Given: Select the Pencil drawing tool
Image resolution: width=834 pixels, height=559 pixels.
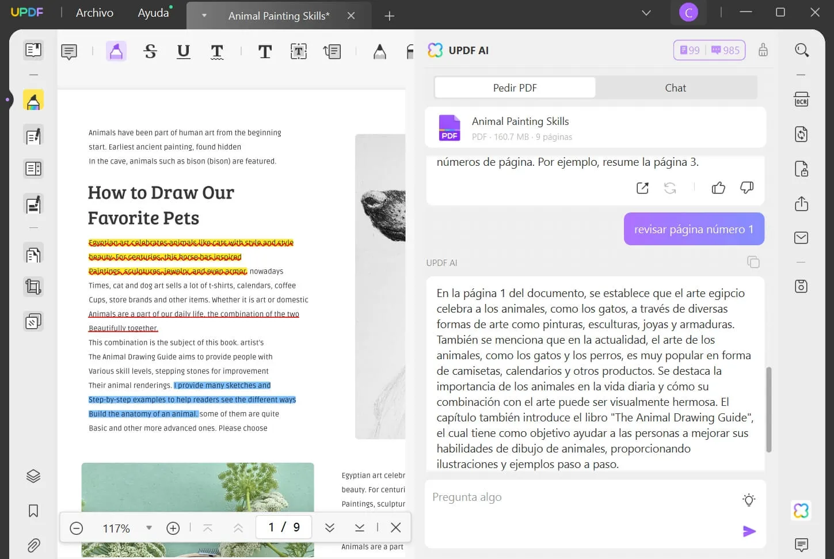Looking at the screenshot, I should (x=379, y=52).
